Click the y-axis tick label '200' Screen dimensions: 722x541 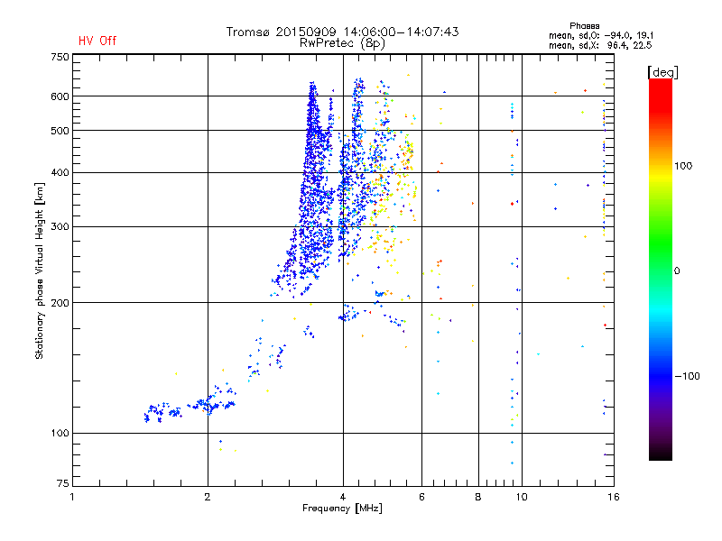point(60,303)
